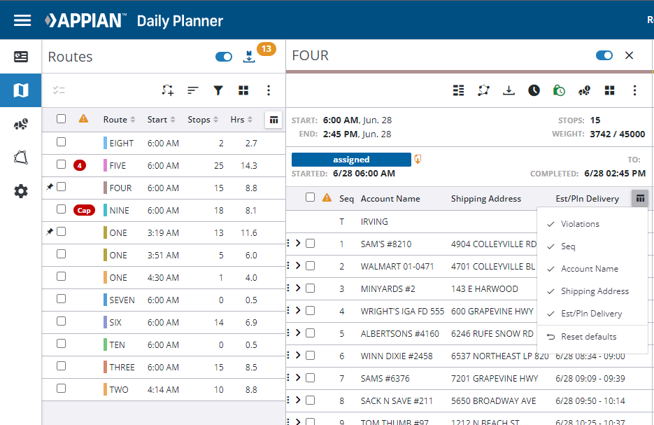Expand the SAM'S #8210 stop row

[x=298, y=243]
